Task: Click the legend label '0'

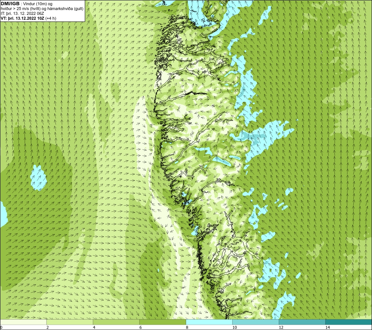Action: coord(1,327)
